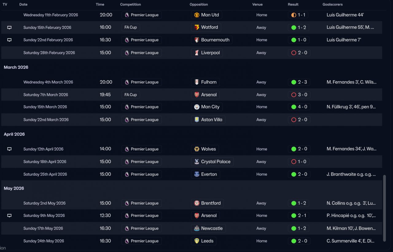Click the Wolves club badge icon
Screen dimensions: 393x252
(x=197, y=149)
